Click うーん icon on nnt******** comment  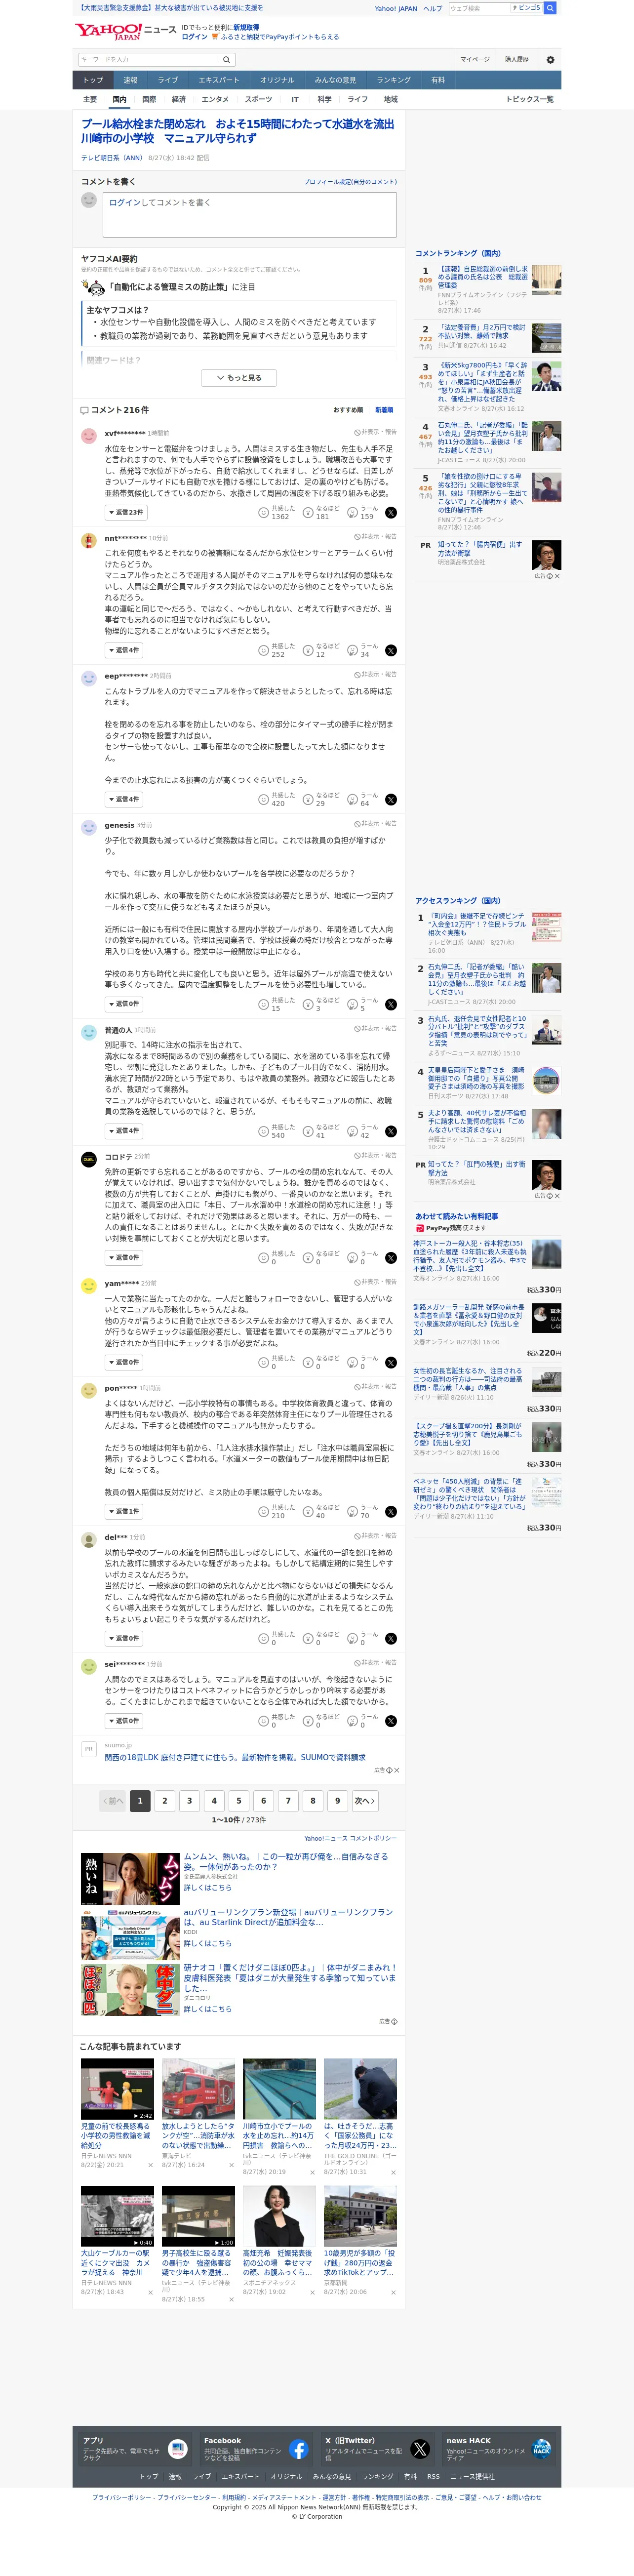(353, 651)
